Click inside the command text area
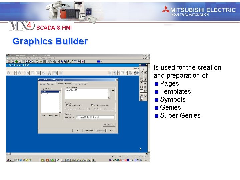The image size is (240, 180). coord(86,94)
